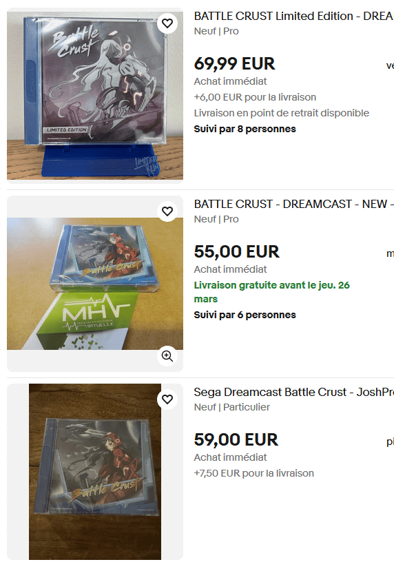This screenshot has width=394, height=562.
Task: Select the 55,00 EUR price
Action: click(237, 251)
